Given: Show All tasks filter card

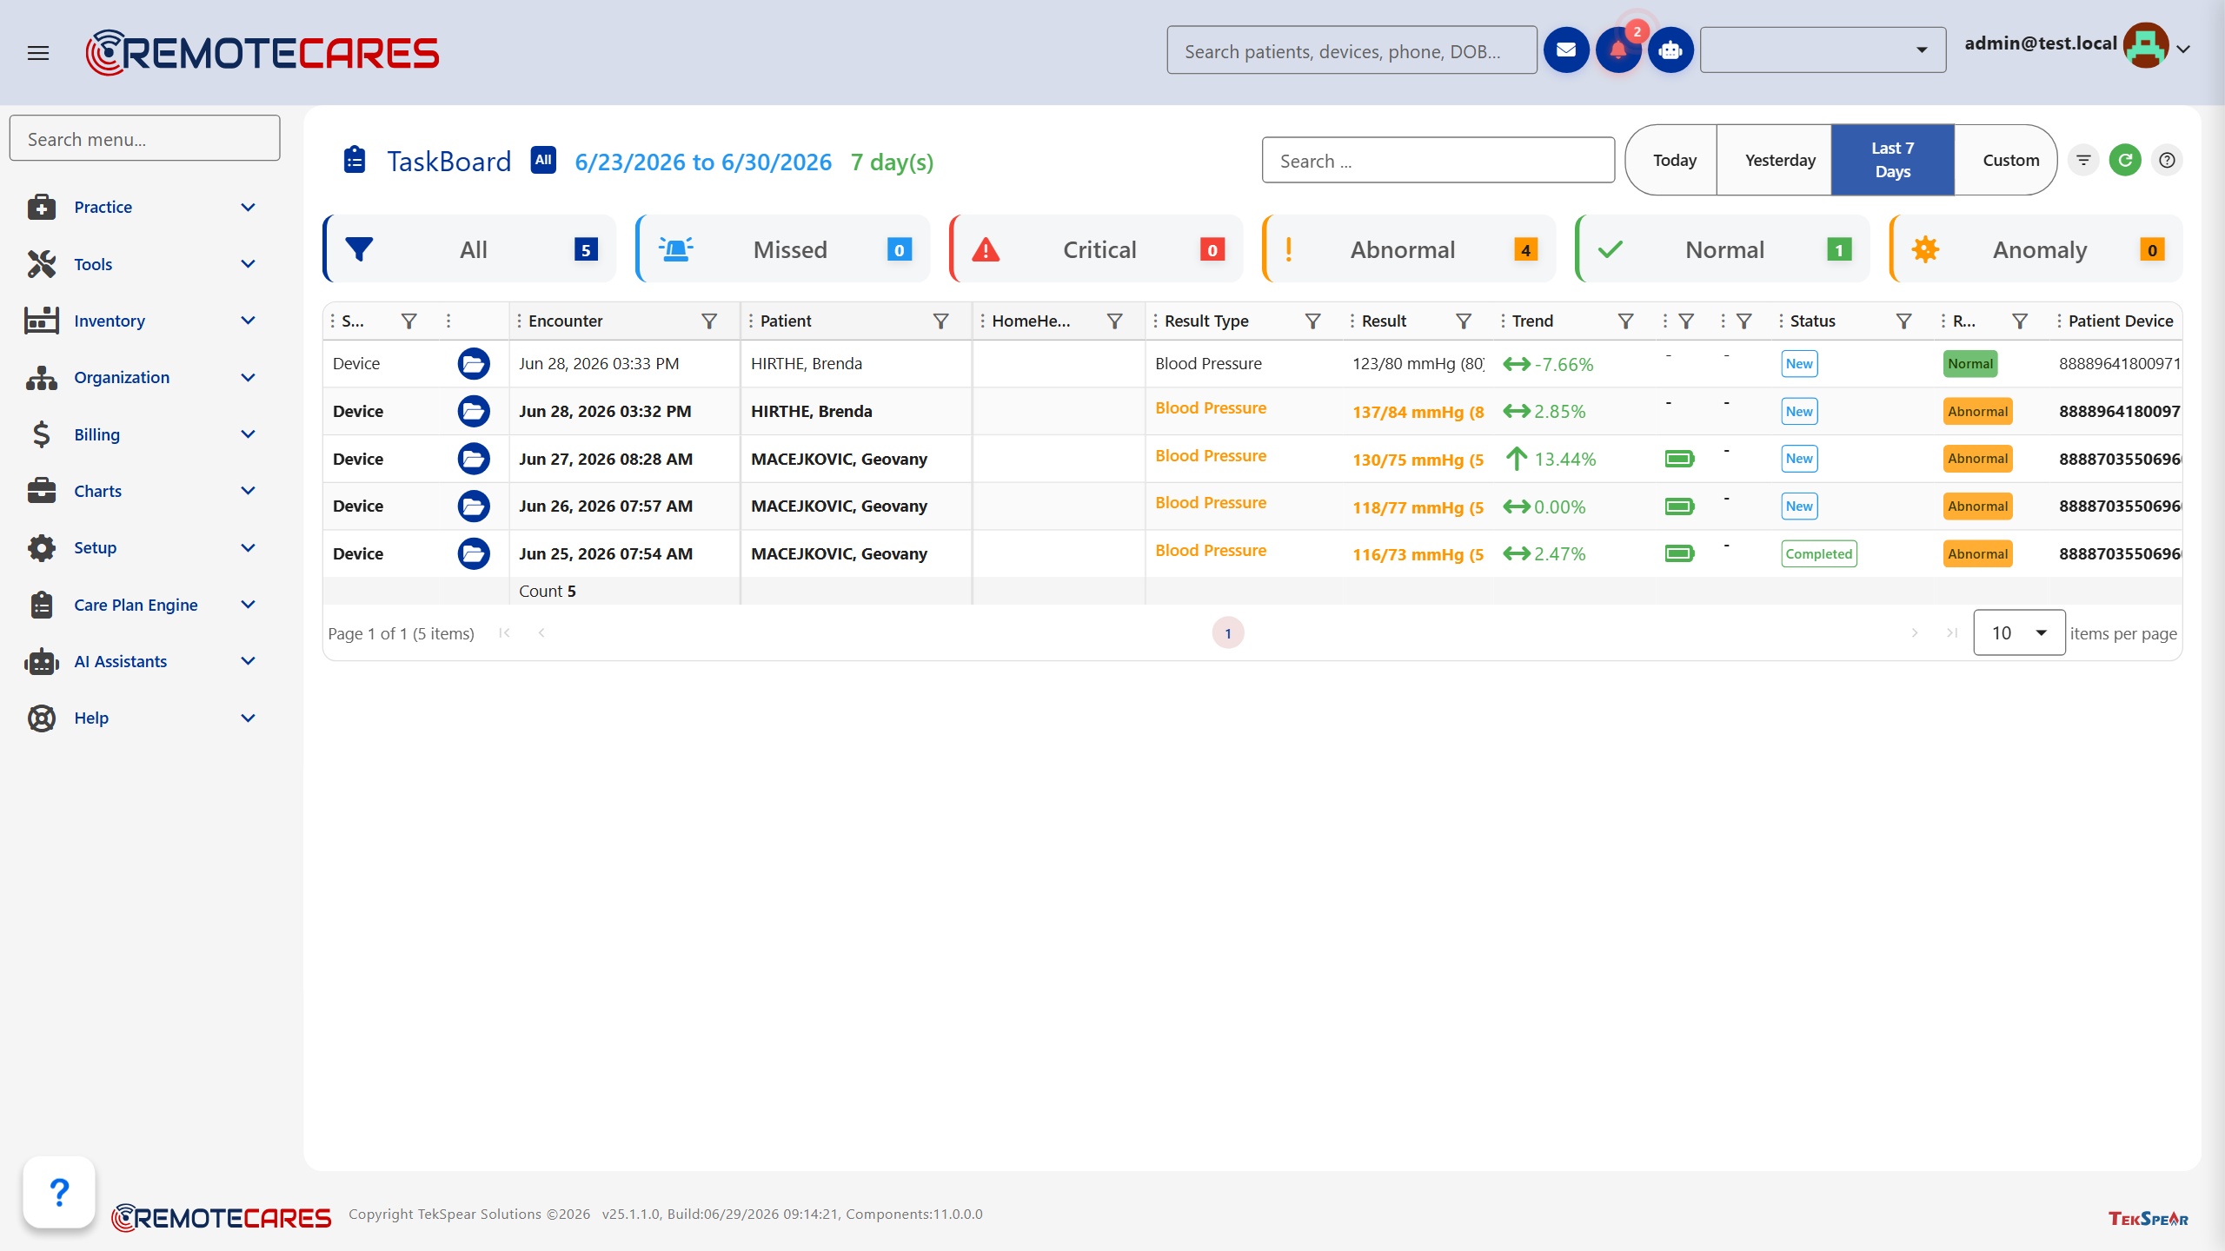Looking at the screenshot, I should coord(469,249).
